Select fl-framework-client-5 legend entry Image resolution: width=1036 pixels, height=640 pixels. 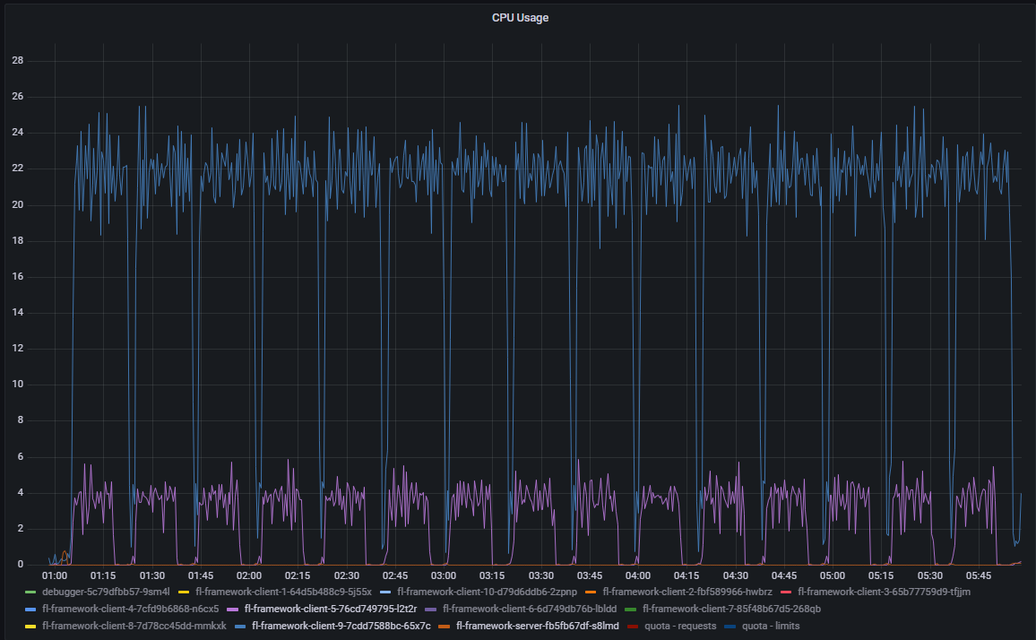click(331, 609)
